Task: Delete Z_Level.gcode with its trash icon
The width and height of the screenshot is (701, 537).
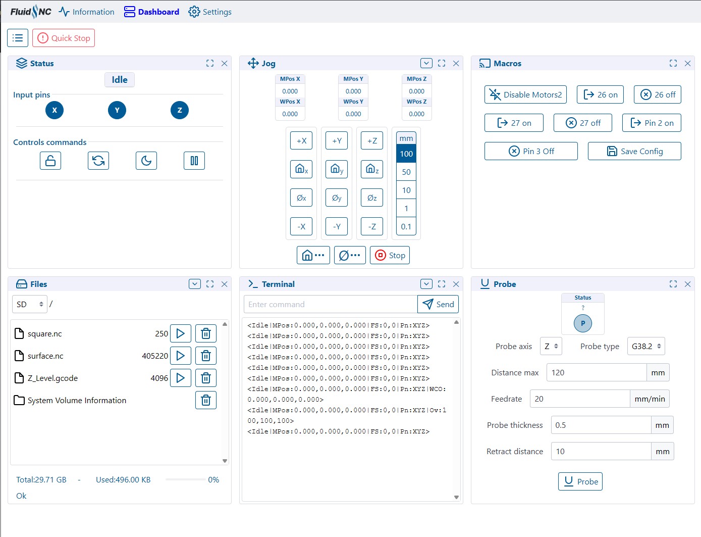Action: point(206,378)
